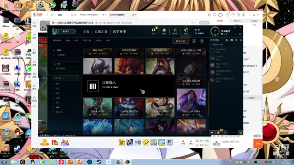Click Windows Start button
The image size is (294, 165).
[x=4, y=162]
